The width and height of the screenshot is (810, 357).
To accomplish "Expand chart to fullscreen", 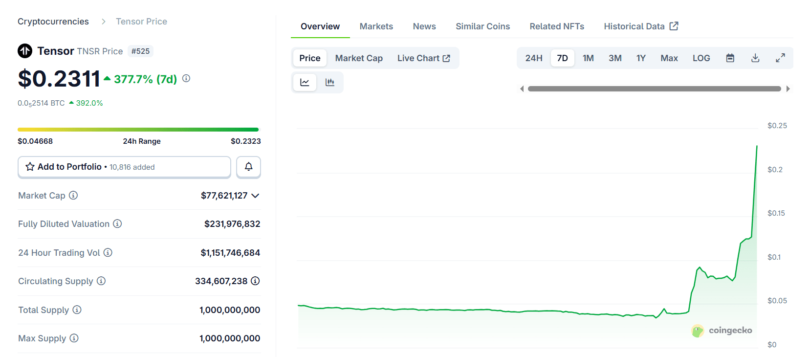I will coord(780,58).
